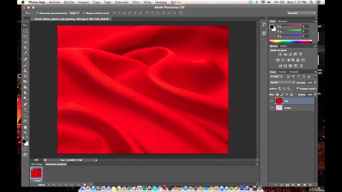This screenshot has width=342, height=192.
Task: Select the History Brush tool
Action: [25, 76]
